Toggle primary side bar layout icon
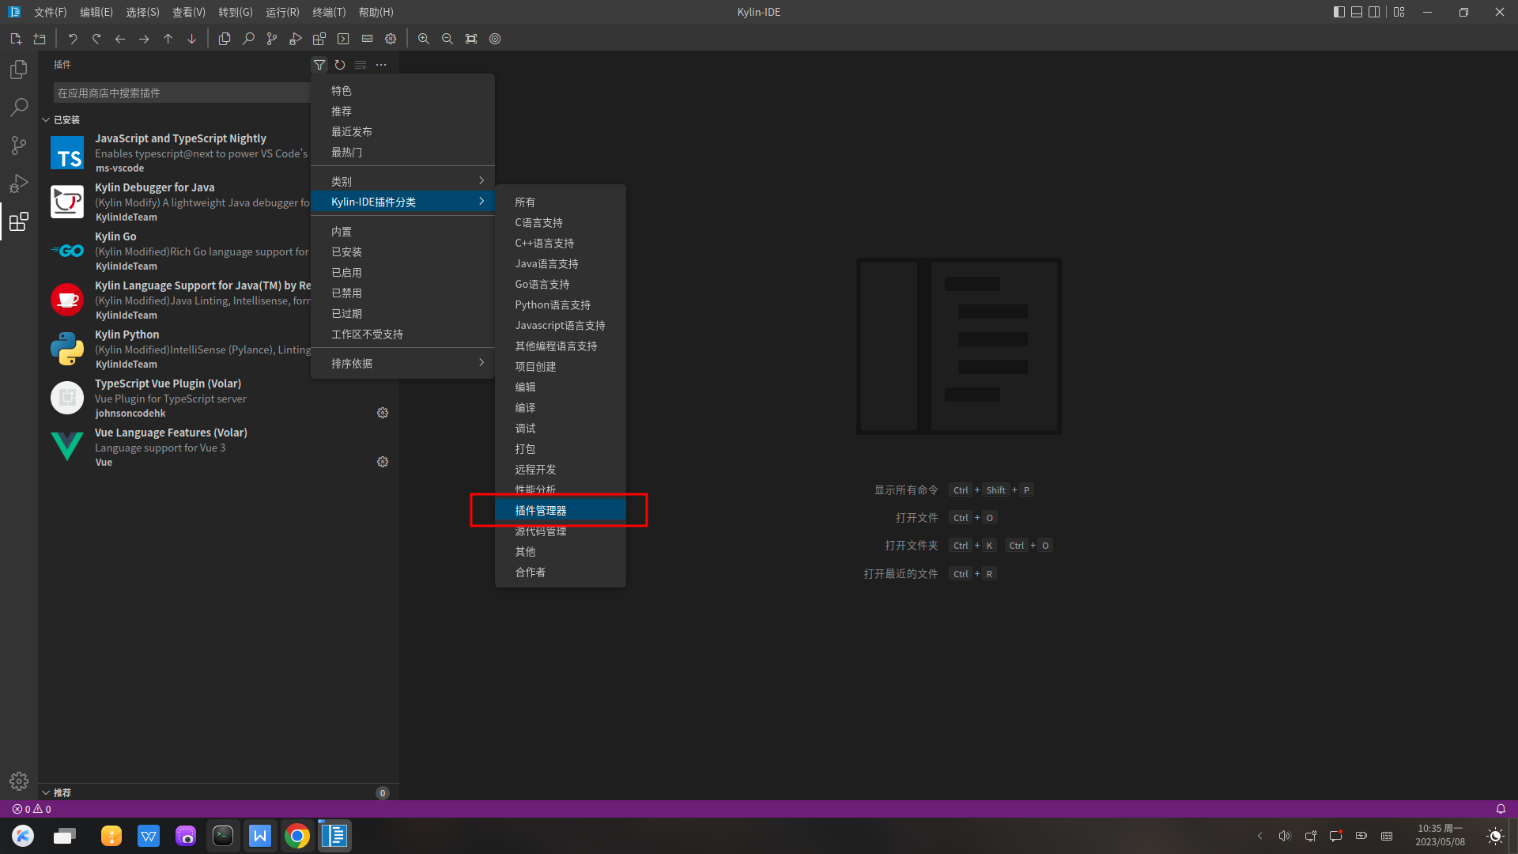 [x=1339, y=12]
